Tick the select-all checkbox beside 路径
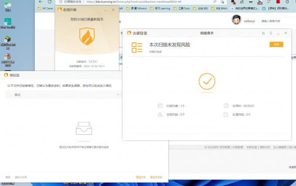Screen dimensions: 296x186 pos(9,95)
